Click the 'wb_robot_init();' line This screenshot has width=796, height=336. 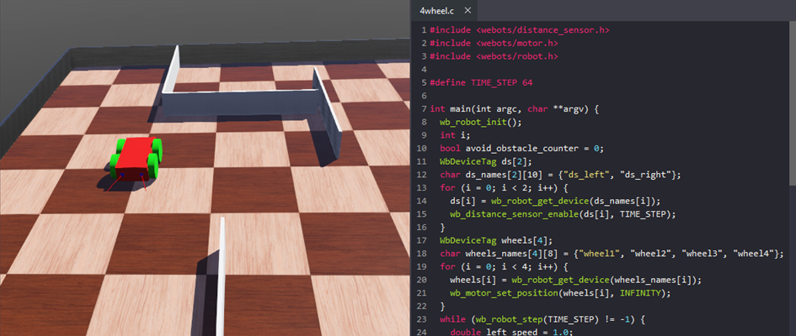[x=481, y=122]
